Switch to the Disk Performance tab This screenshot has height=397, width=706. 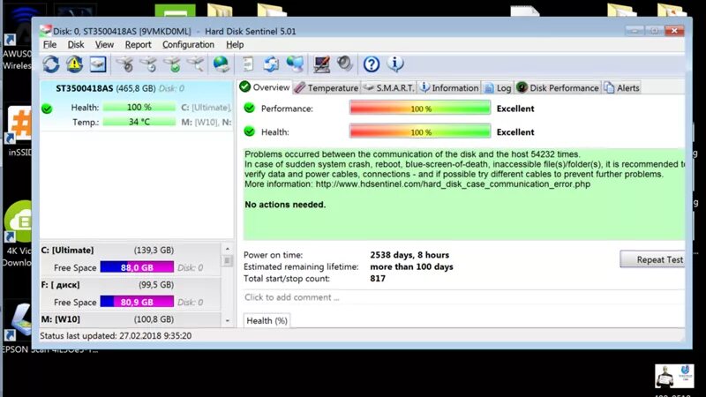coord(558,87)
